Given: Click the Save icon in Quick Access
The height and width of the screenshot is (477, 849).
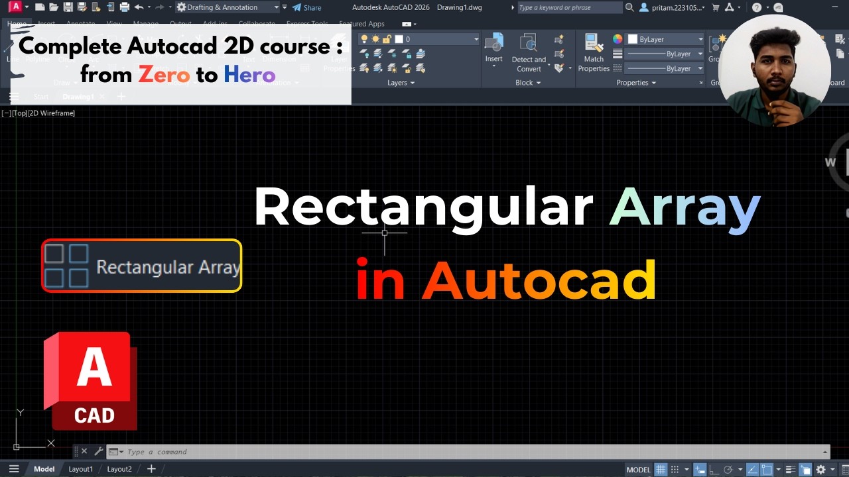Looking at the screenshot, I should click(68, 7).
